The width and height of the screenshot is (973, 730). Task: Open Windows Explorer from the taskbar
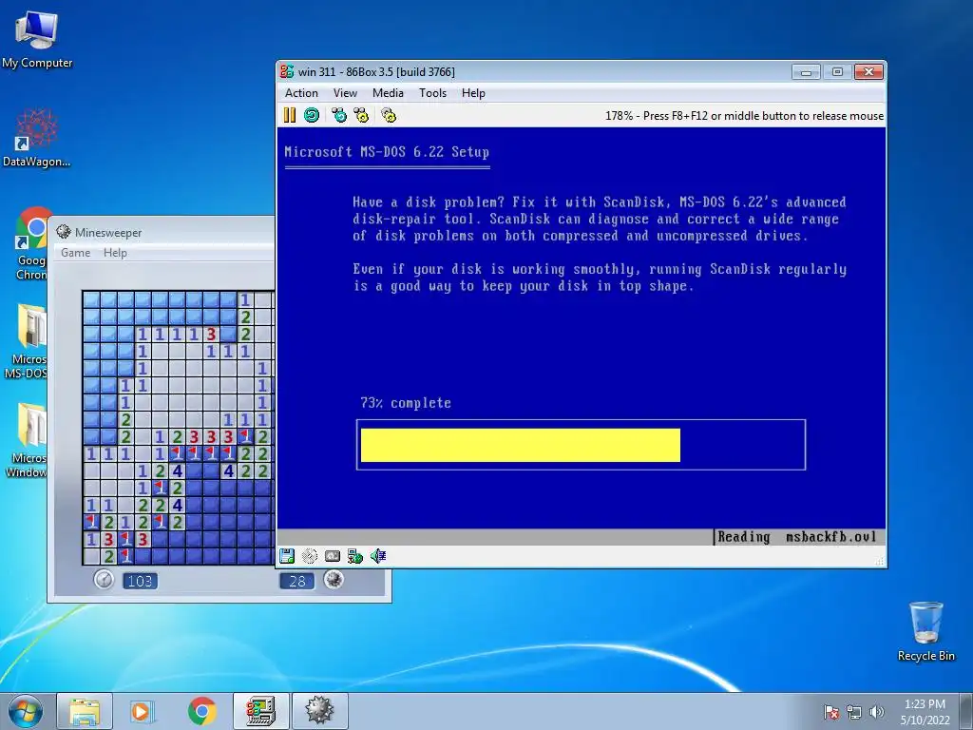(85, 711)
